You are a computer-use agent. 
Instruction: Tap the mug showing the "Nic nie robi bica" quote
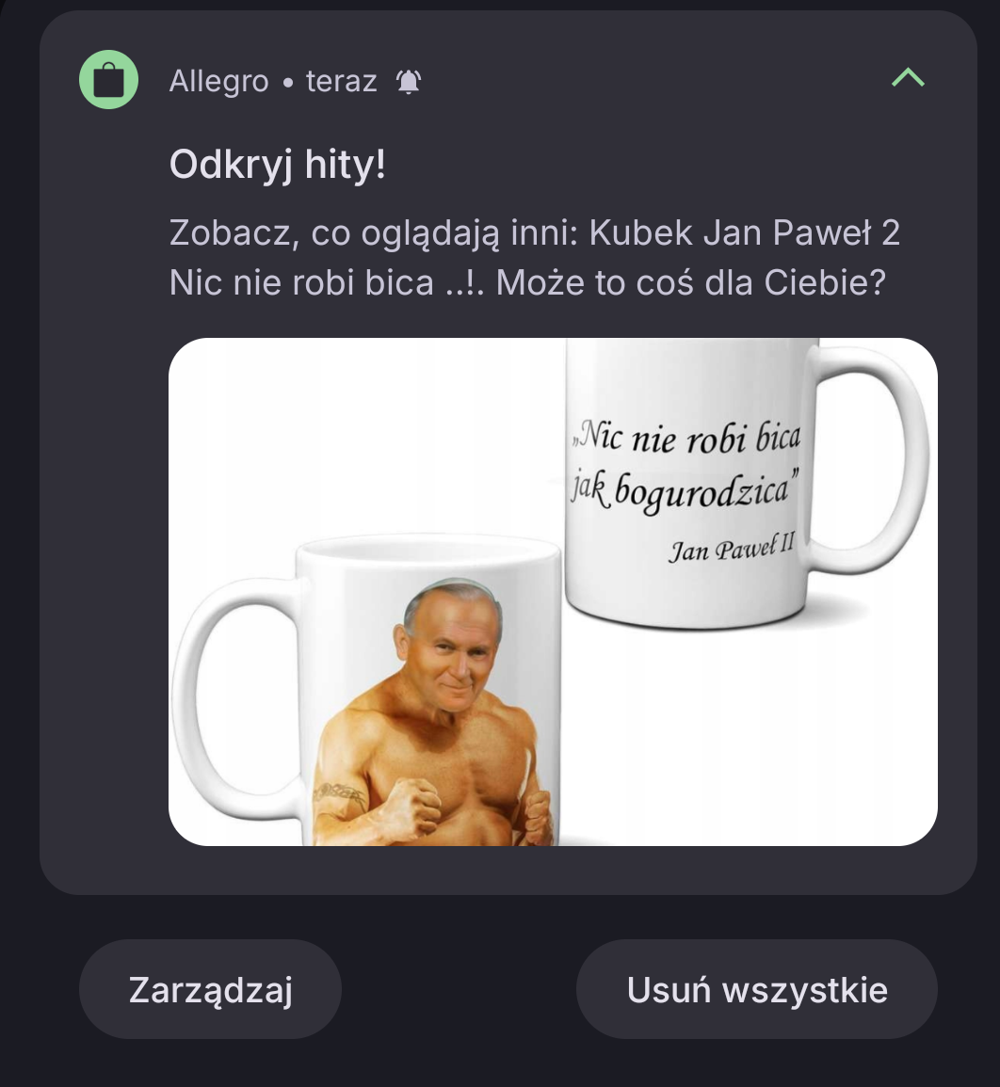coord(746,483)
